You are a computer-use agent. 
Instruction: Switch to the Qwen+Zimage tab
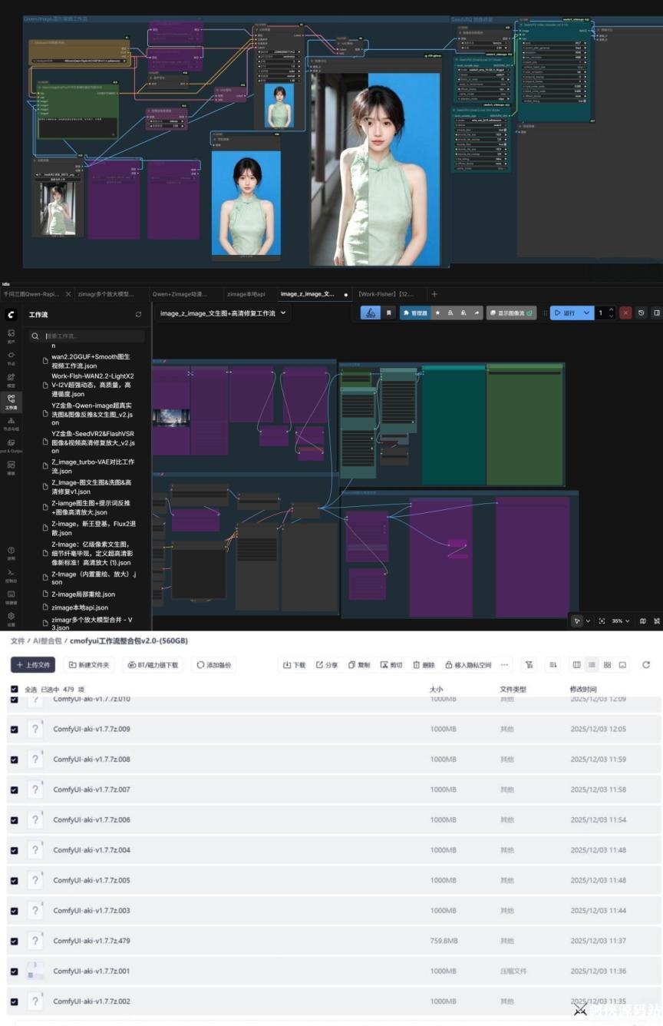178,293
